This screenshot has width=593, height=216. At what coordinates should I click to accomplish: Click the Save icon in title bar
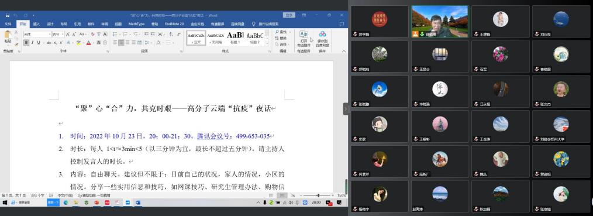(x=7, y=15)
